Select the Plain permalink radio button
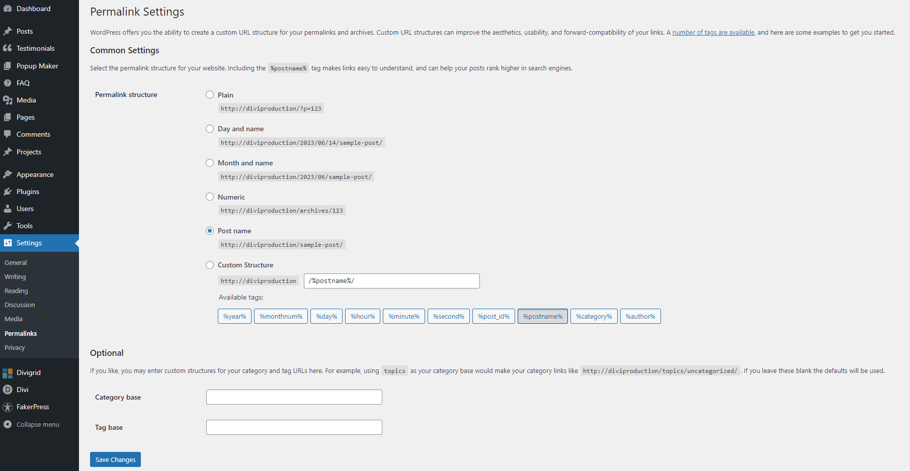Image resolution: width=910 pixels, height=471 pixels. [210, 95]
